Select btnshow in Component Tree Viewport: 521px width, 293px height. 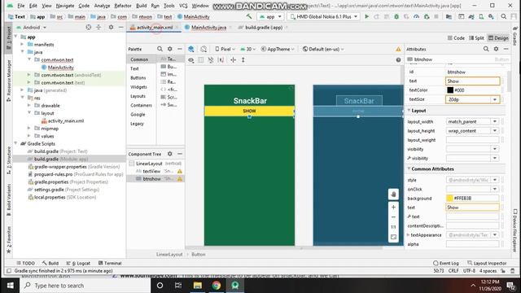click(152, 179)
